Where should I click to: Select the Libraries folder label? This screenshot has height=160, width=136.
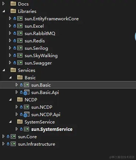27,11
